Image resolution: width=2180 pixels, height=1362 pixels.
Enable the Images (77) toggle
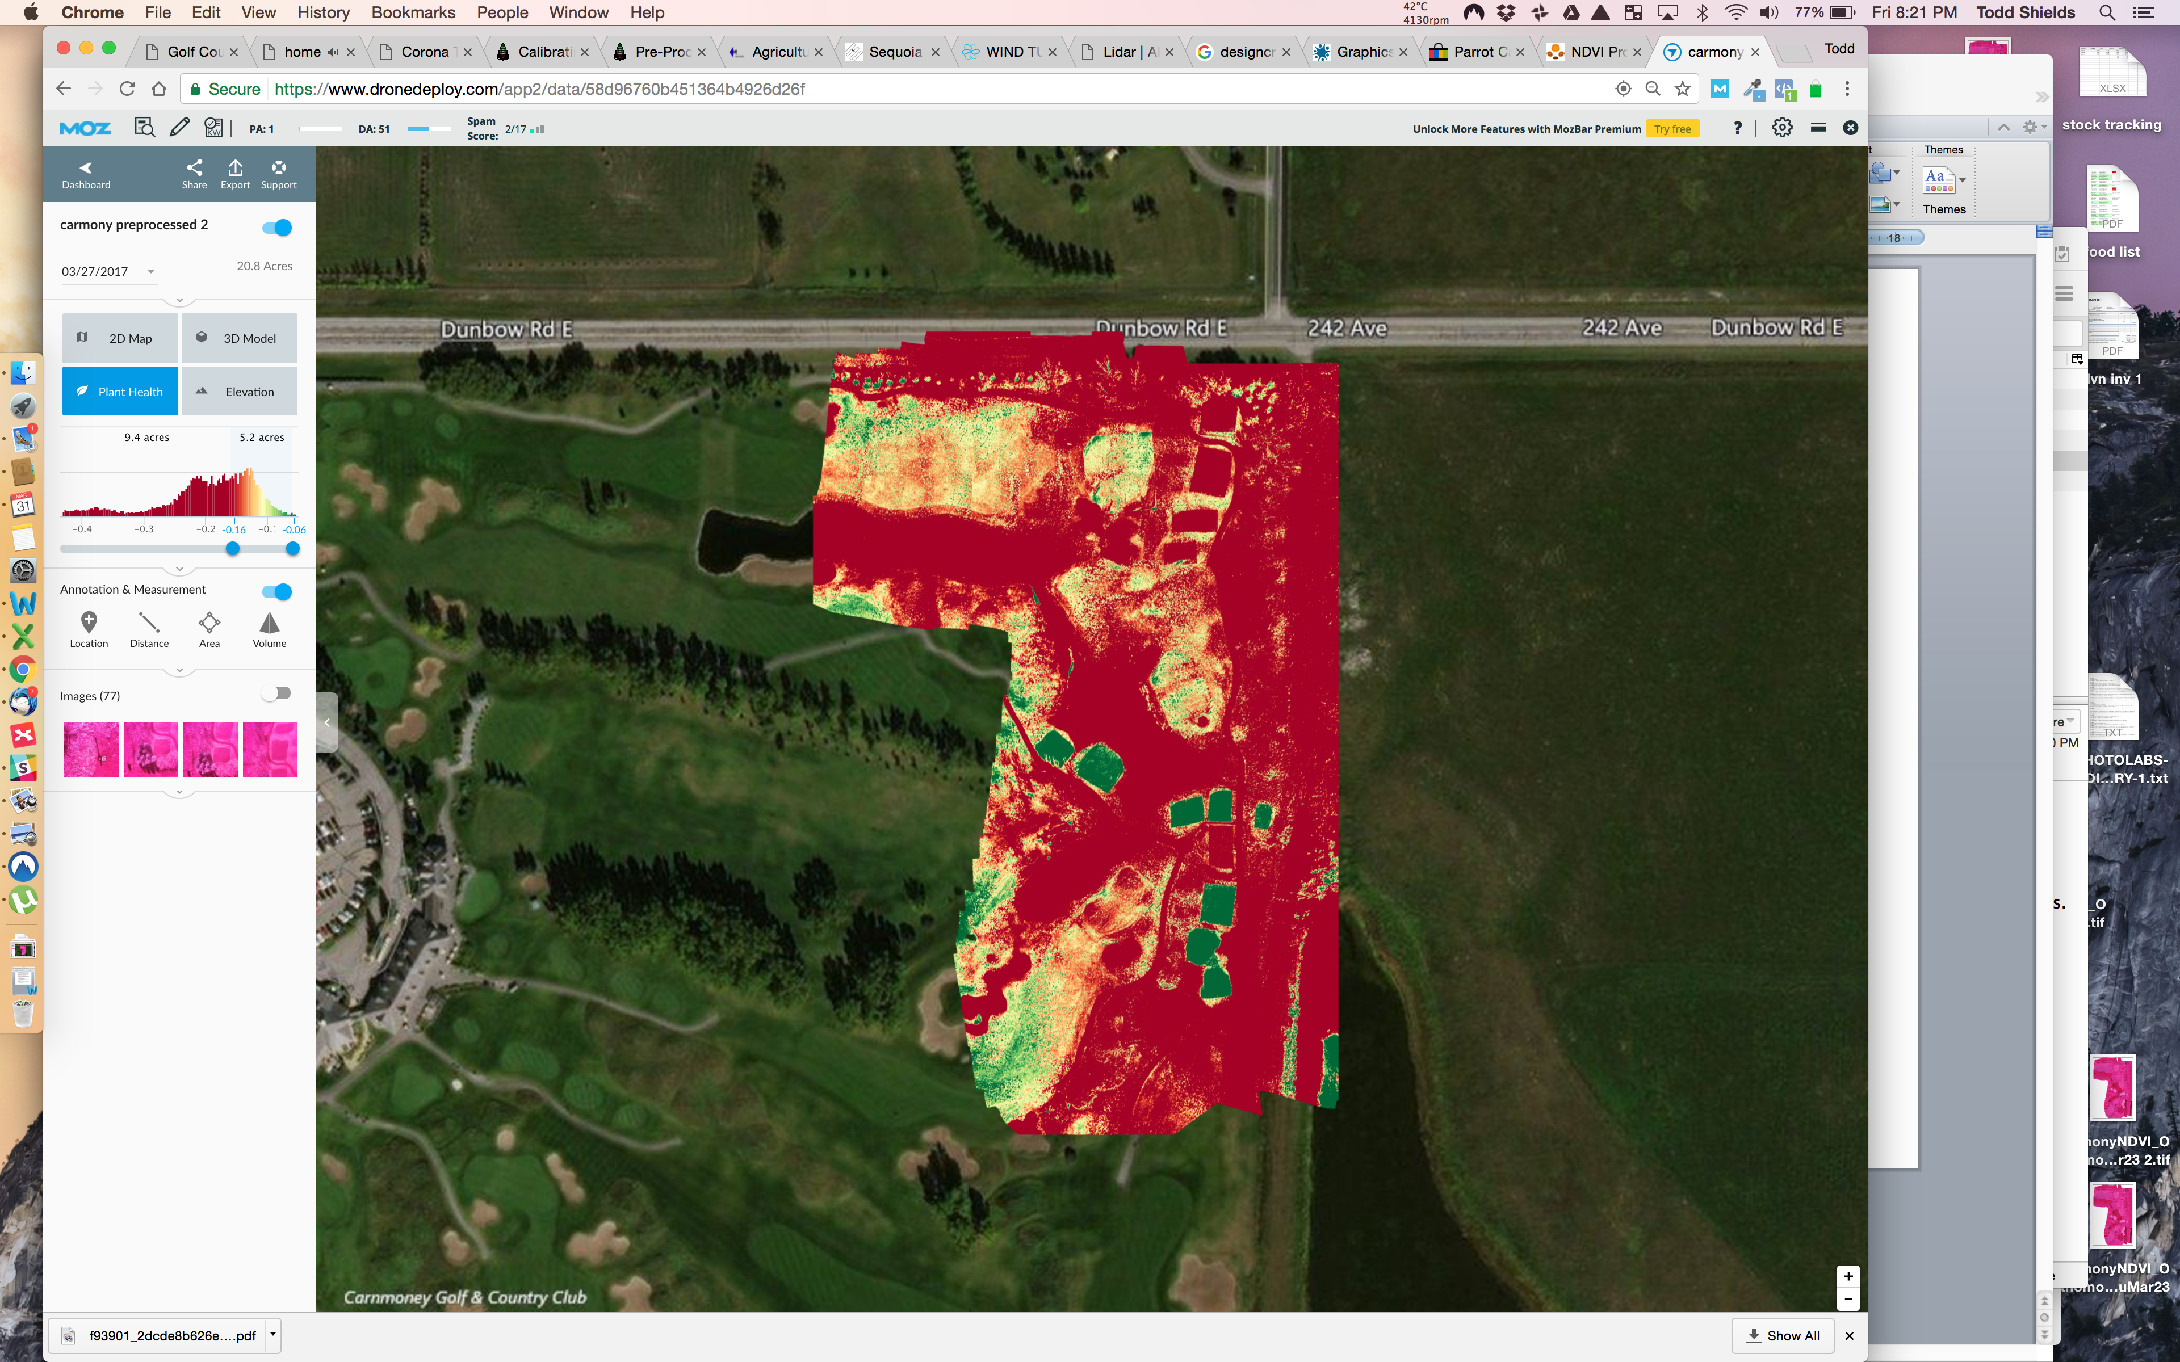(x=276, y=693)
